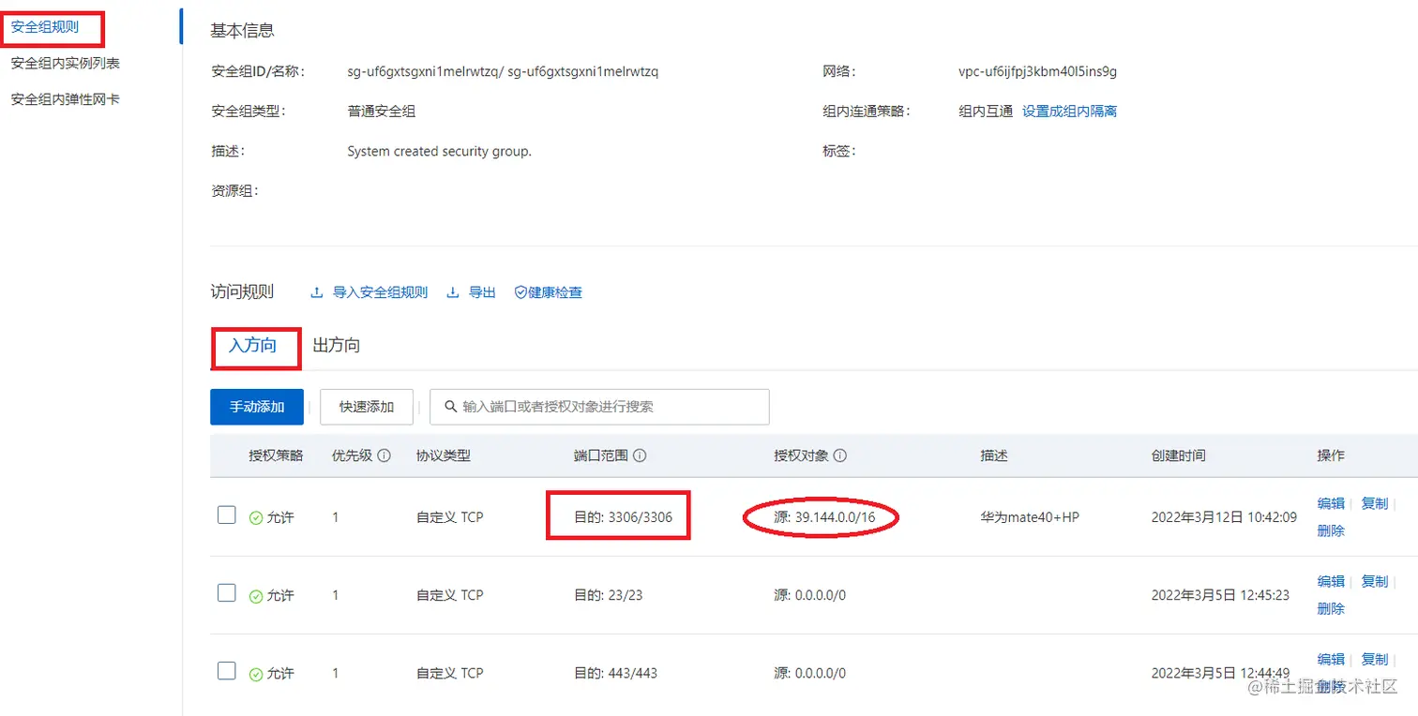Viewport: 1418px width, 716px height.
Task: Click the 快速添加 button
Action: point(367,407)
